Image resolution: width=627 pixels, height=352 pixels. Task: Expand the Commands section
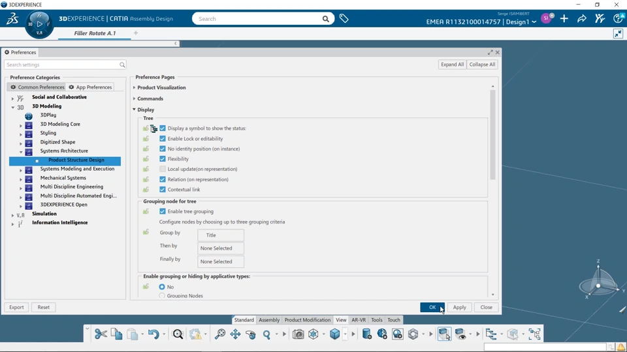(135, 98)
